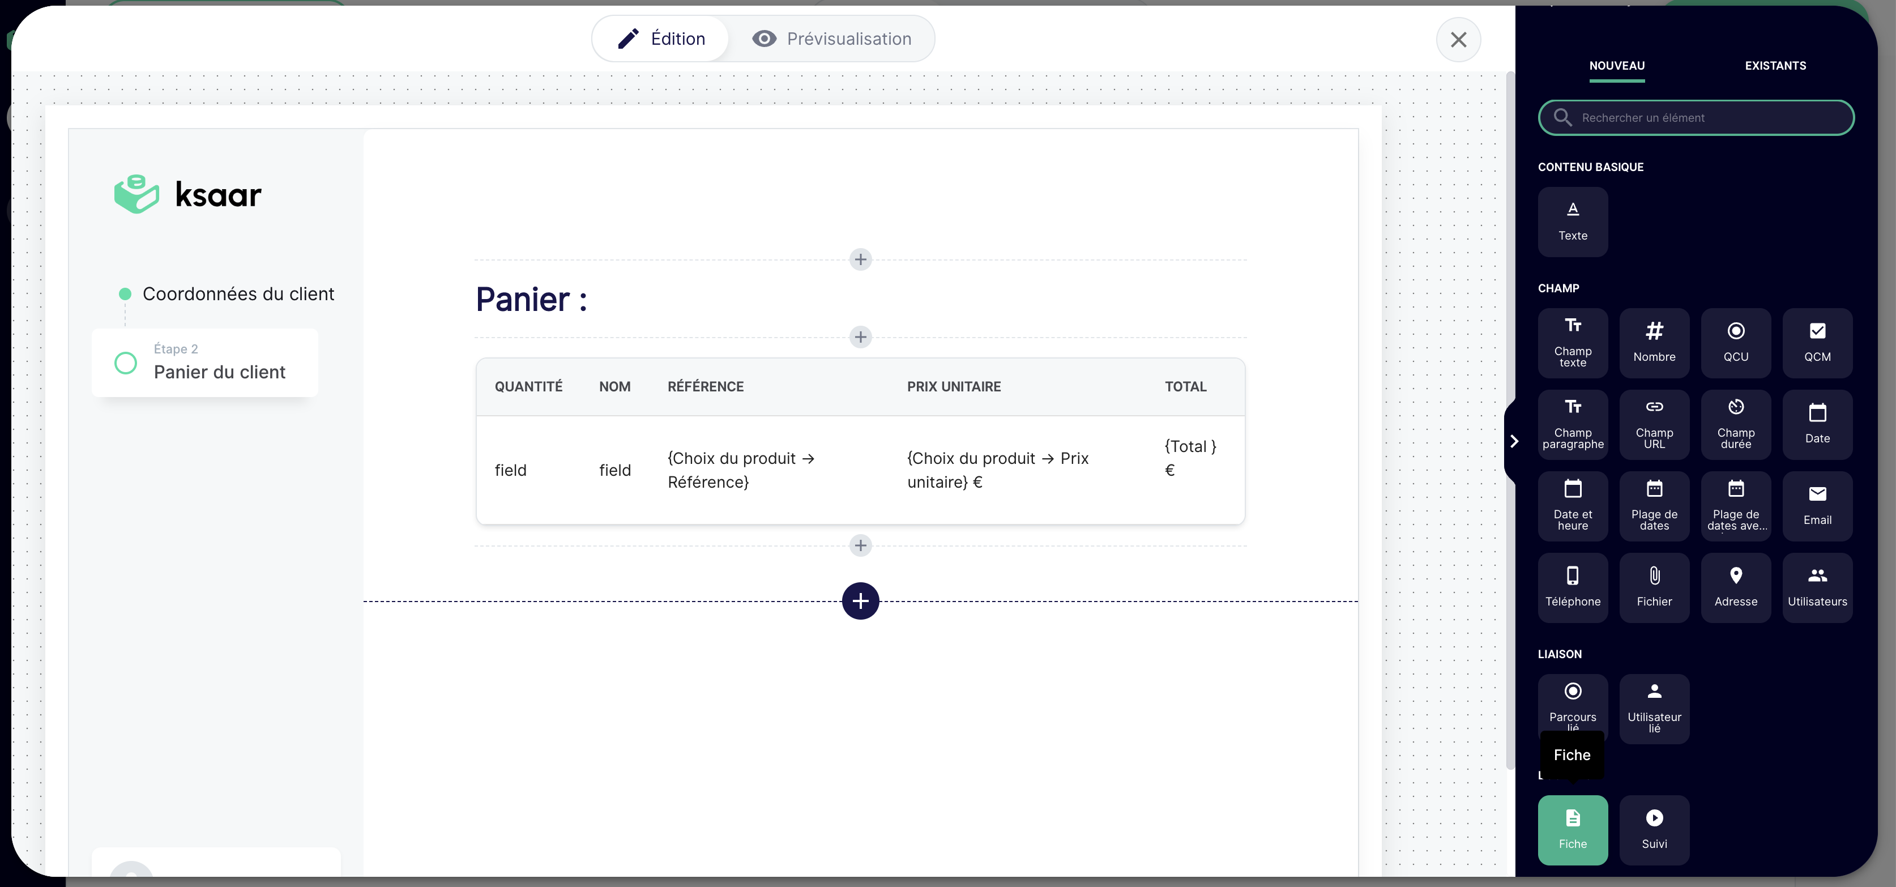Add a Champ paragraphe field
This screenshot has height=887, width=1896.
click(1572, 425)
